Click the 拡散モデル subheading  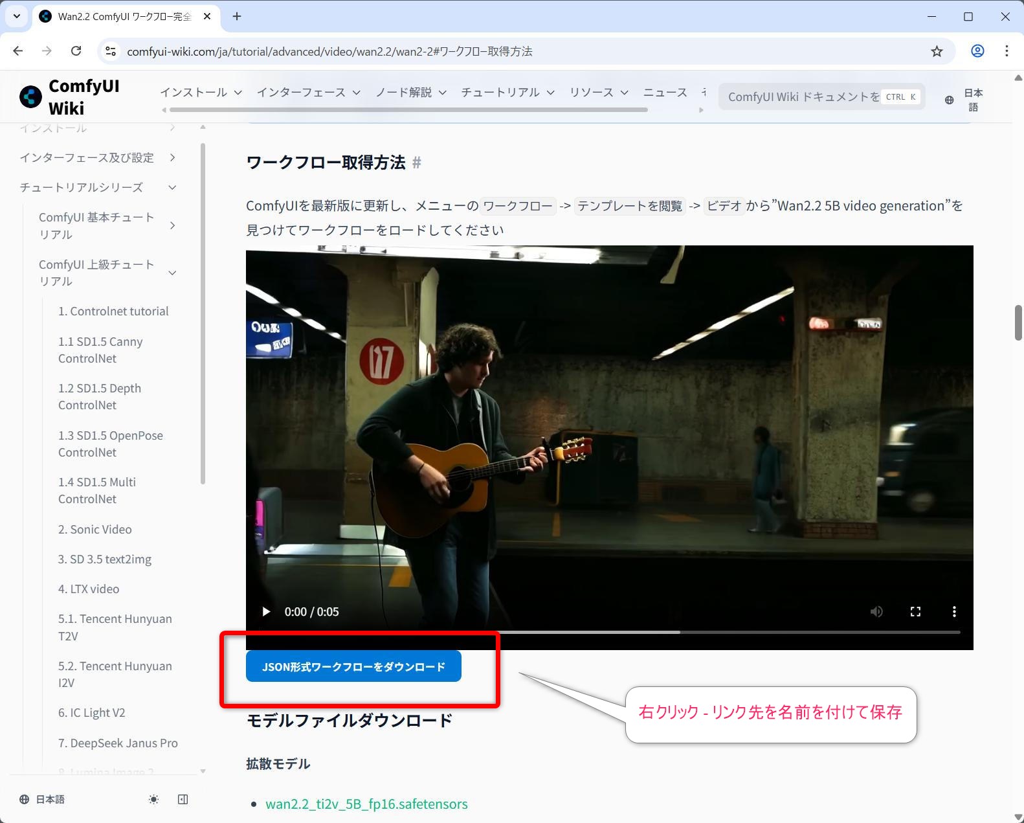[278, 764]
